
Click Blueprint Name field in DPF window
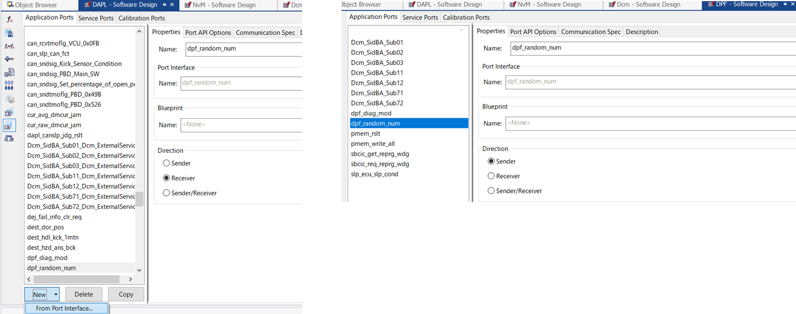[x=650, y=123]
